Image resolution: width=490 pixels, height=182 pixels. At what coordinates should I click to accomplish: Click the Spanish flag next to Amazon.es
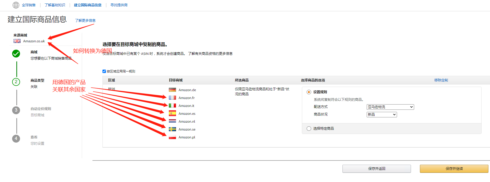click(x=172, y=113)
